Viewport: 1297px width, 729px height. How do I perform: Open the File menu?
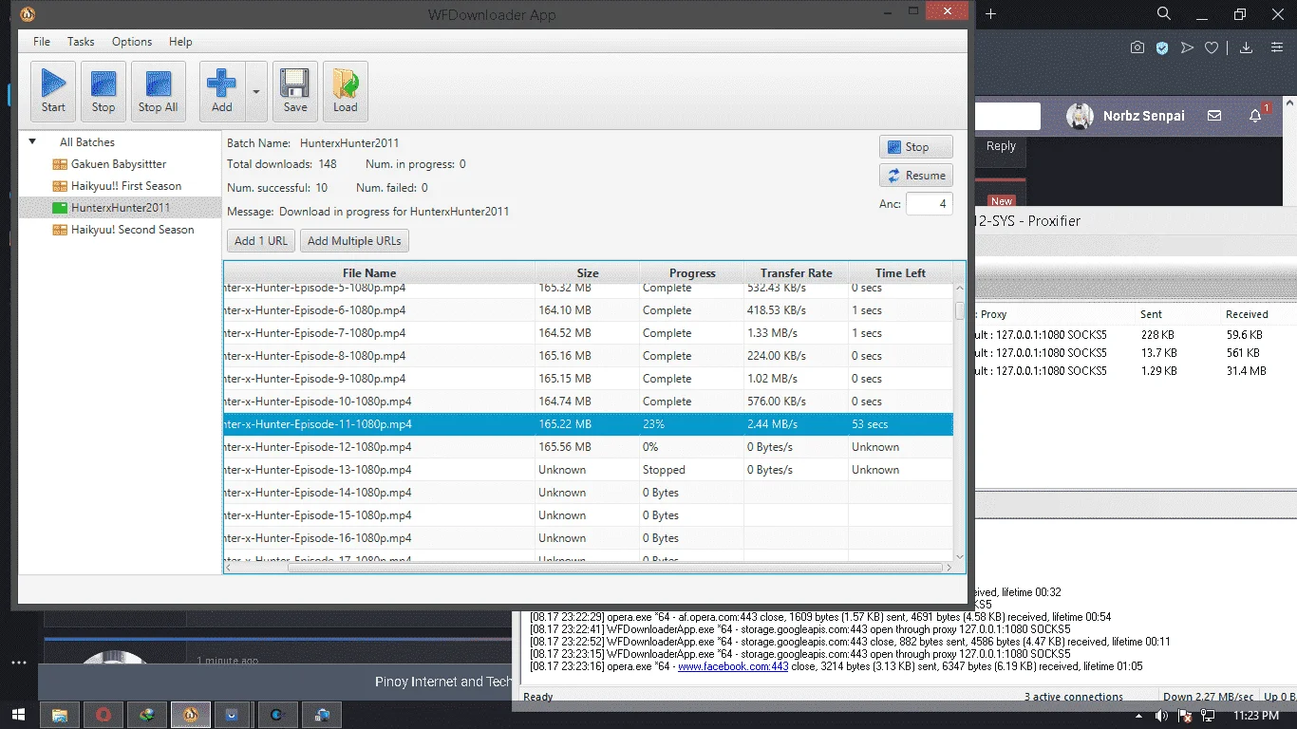point(42,42)
